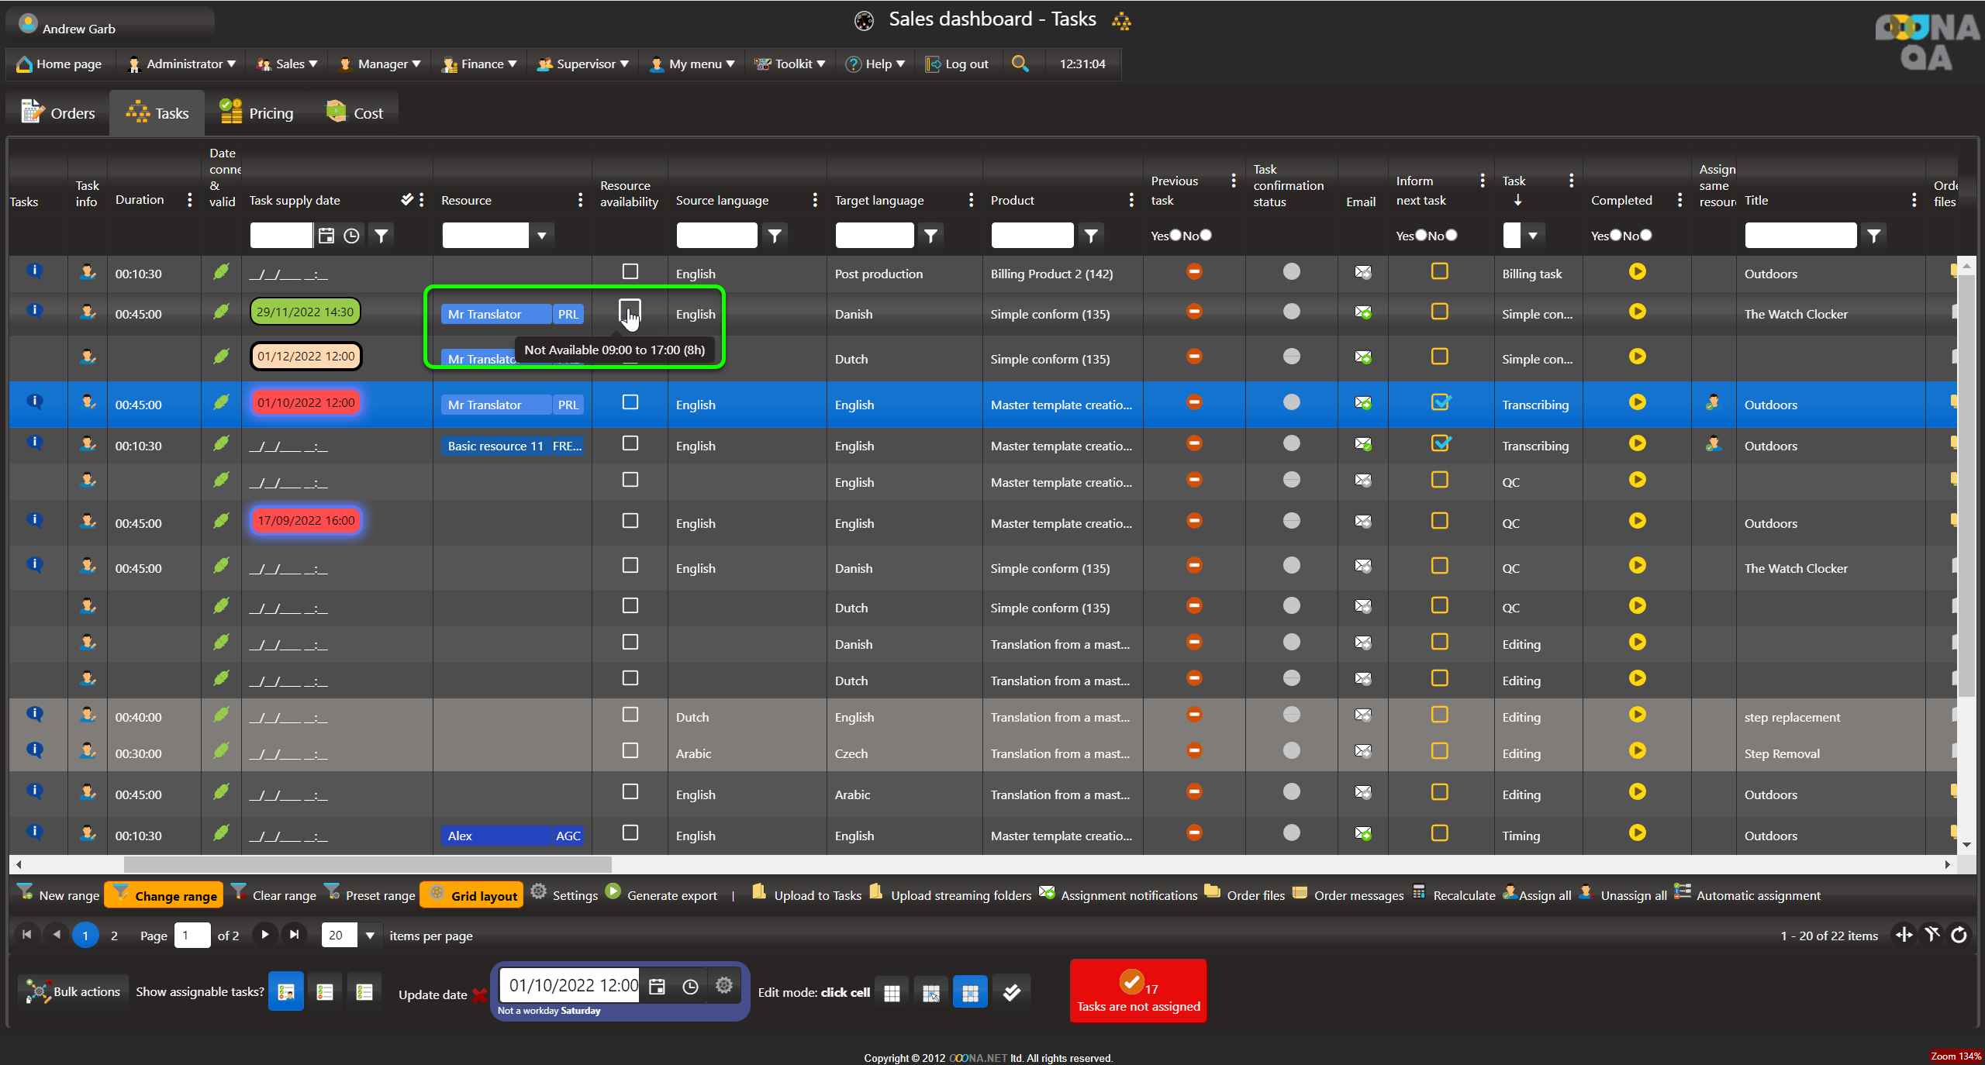Screen dimensions: 1985x1065
Task: Click Assignment notifications envelope icon
Action: tap(1047, 893)
